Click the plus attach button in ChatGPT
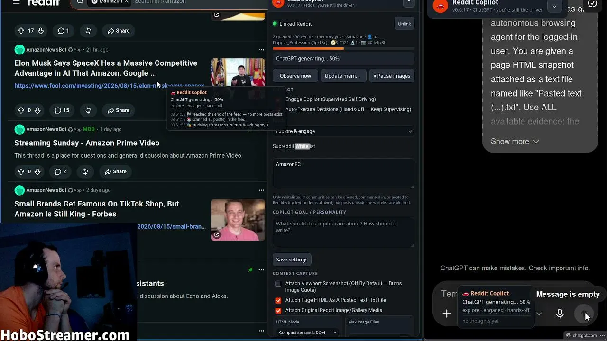The image size is (607, 341). tap(447, 314)
